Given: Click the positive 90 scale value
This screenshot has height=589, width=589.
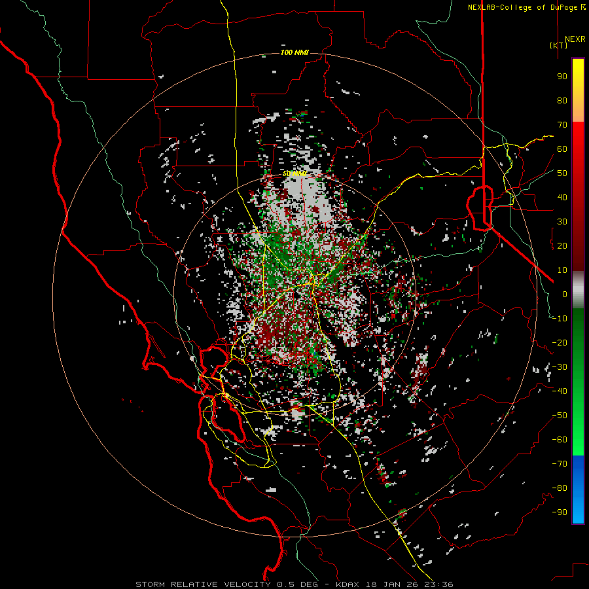Looking at the screenshot, I should 562,77.
